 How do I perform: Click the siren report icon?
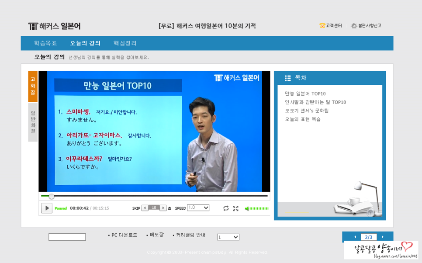354,26
